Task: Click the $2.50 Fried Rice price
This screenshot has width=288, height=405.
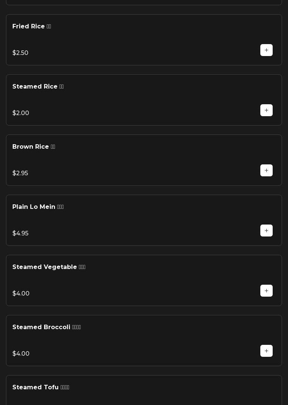Action: click(x=20, y=53)
